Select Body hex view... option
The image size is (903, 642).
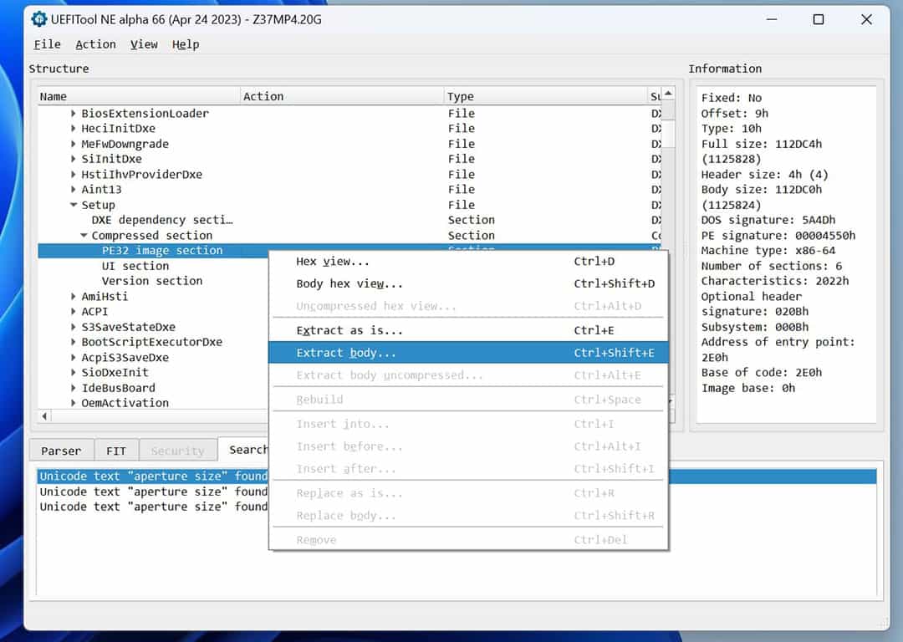pyautogui.click(x=349, y=284)
